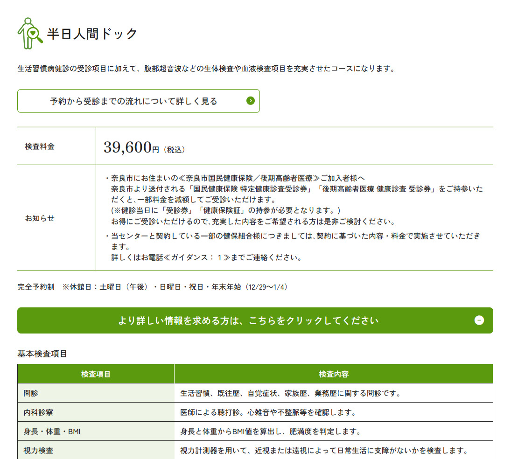This screenshot has width=511, height=459.
Task: Click the 検査項目 column header
Action: [x=96, y=374]
